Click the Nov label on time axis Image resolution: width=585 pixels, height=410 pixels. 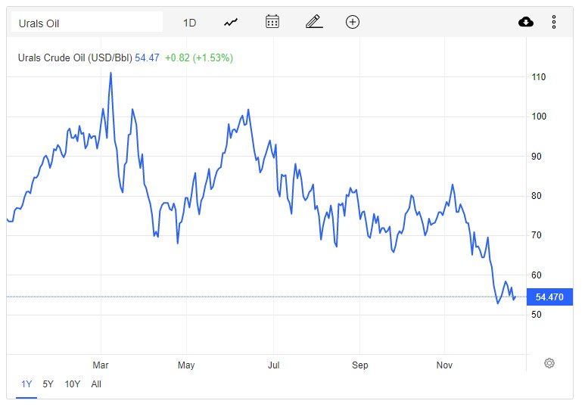444,365
